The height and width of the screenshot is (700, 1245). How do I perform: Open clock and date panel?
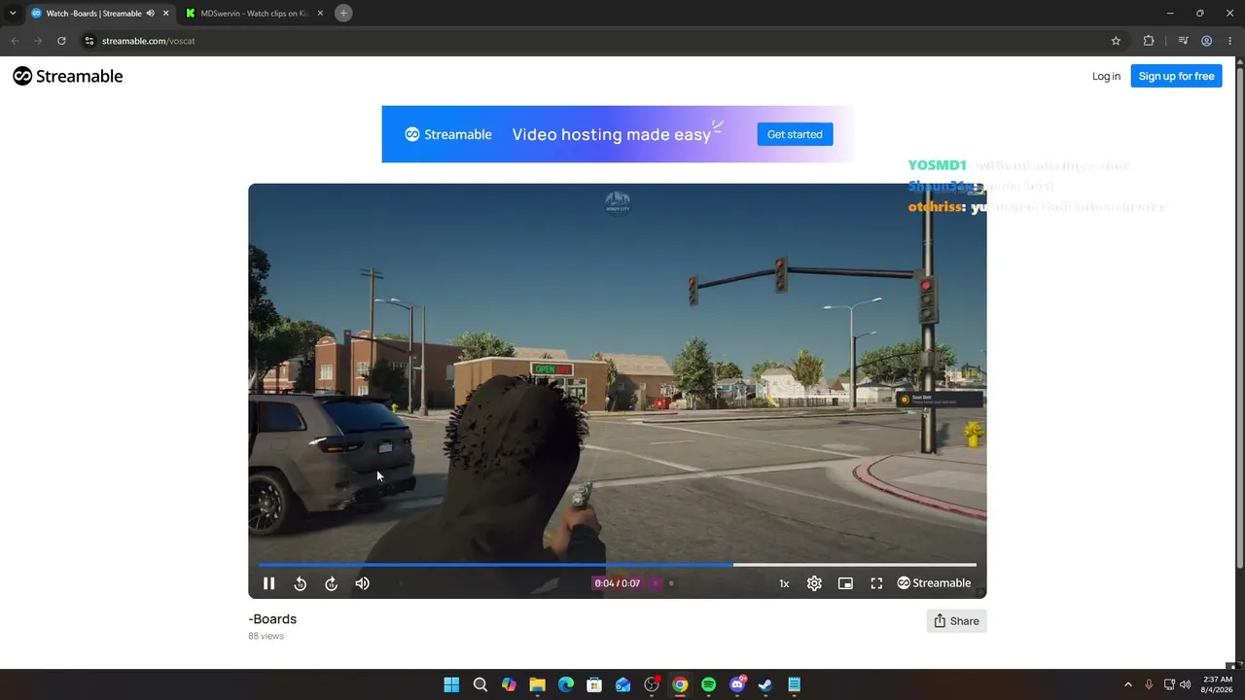[1219, 684]
